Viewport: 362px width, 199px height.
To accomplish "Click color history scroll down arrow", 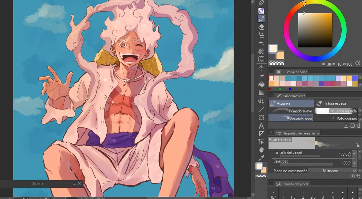I will 359,85.
